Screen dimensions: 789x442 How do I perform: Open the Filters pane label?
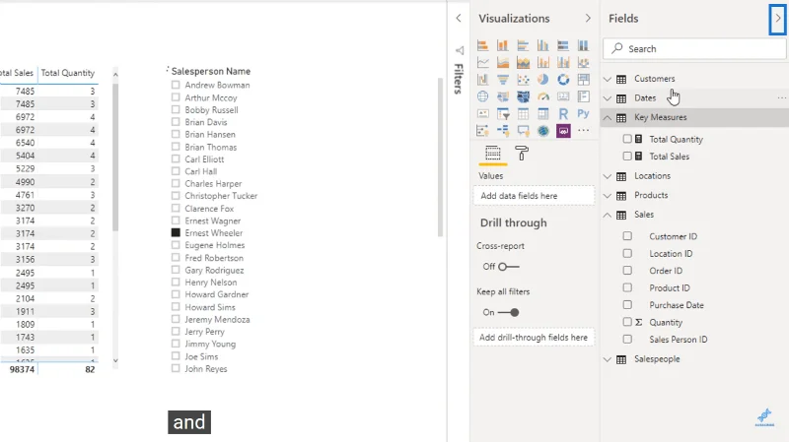(459, 79)
